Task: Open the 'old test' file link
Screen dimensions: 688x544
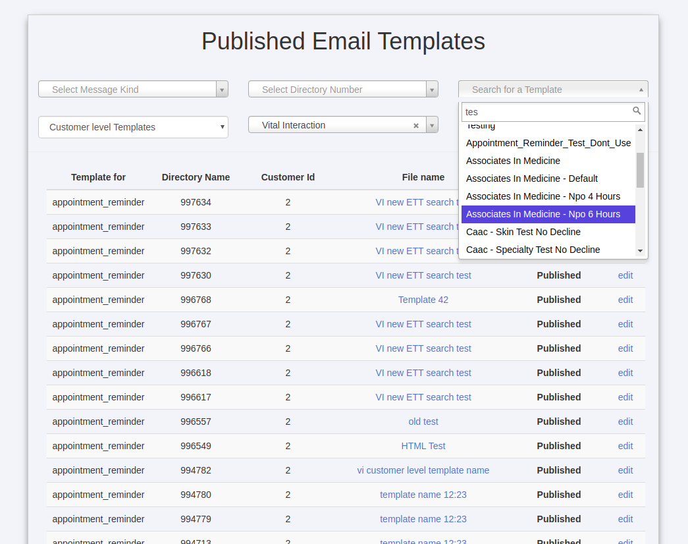Action: pos(423,422)
